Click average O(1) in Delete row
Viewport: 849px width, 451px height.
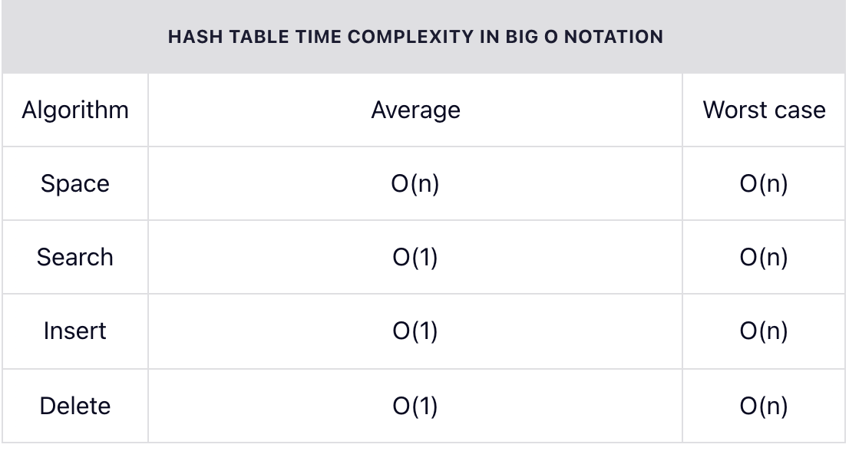coord(415,406)
